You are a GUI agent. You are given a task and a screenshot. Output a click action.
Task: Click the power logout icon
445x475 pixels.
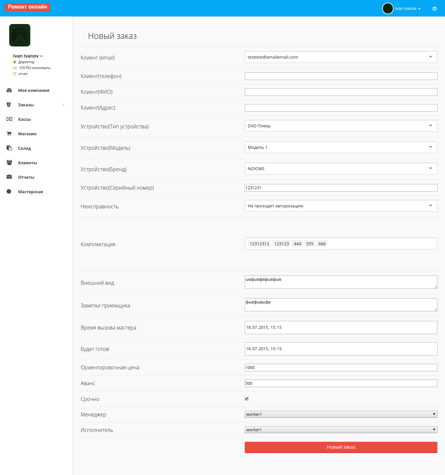point(434,9)
